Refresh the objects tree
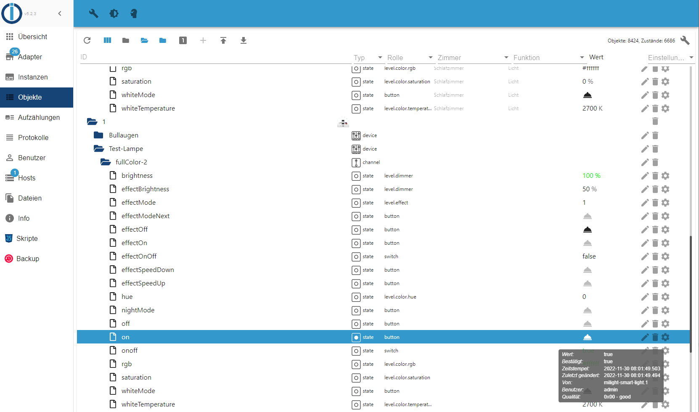This screenshot has width=699, height=412. coord(87,40)
